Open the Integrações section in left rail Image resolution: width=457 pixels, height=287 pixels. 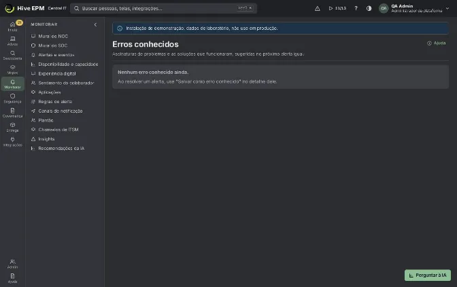coord(12,142)
